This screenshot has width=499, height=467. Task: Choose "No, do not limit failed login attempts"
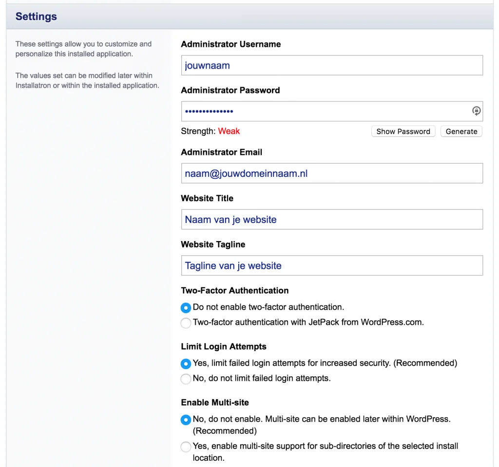[186, 379]
